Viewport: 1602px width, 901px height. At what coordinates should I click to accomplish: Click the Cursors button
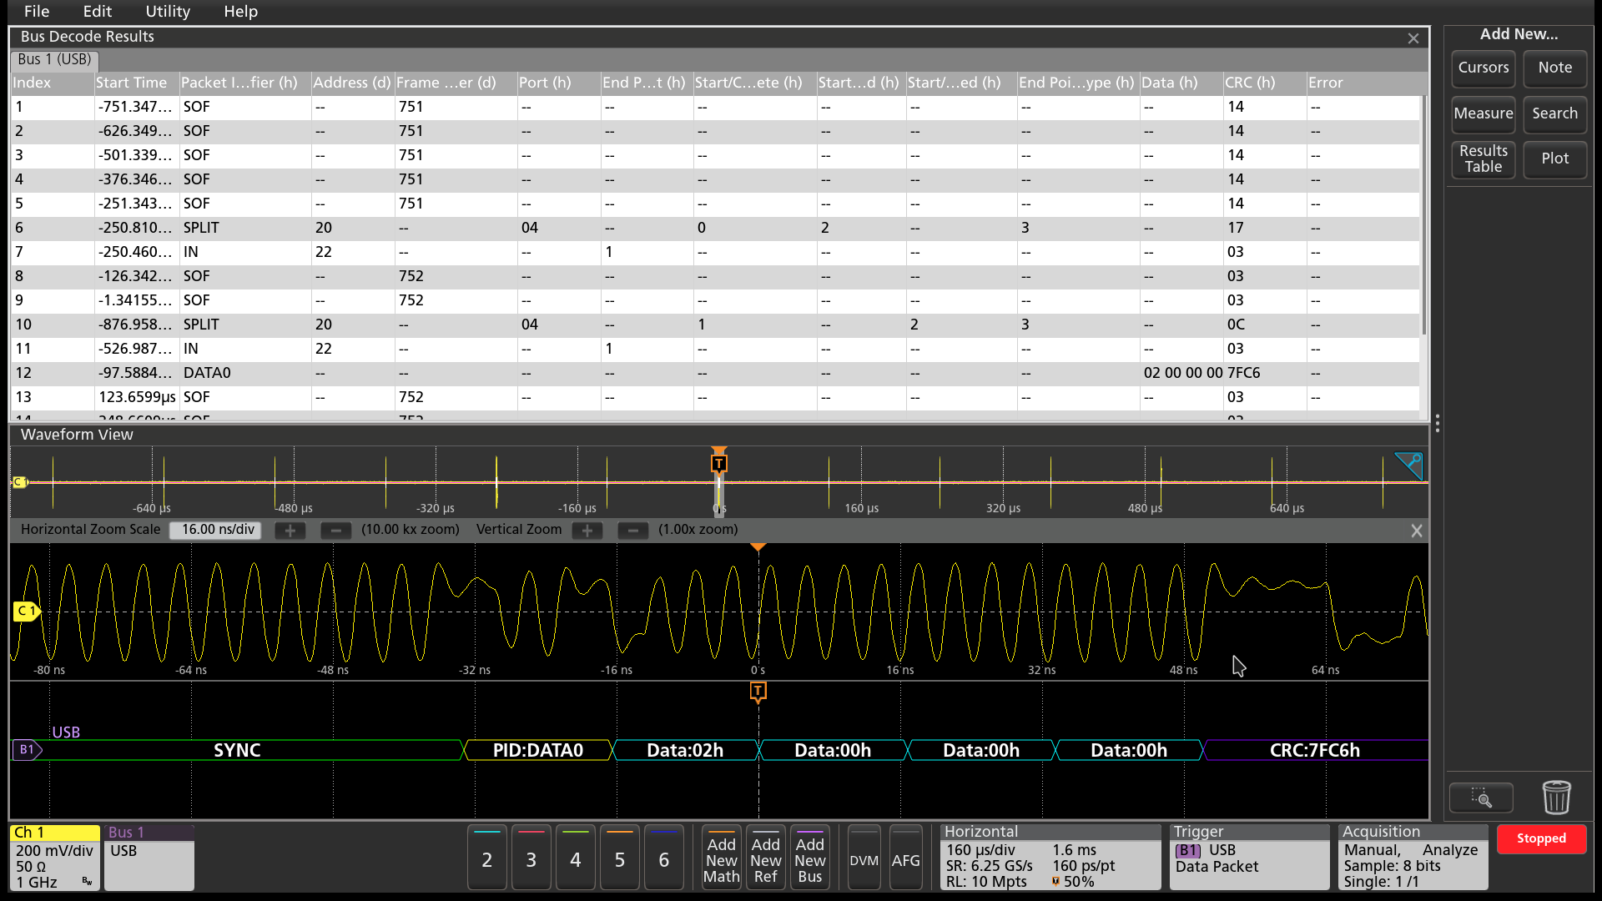pyautogui.click(x=1483, y=68)
